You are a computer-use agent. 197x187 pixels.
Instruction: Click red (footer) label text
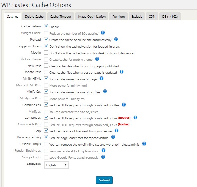click(124, 124)
